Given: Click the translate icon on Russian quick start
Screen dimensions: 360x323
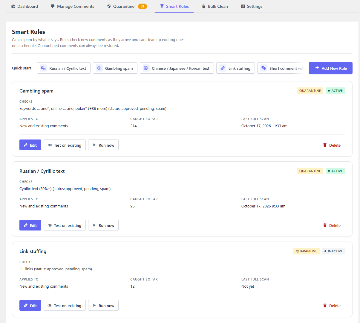Looking at the screenshot, I should 43,68.
